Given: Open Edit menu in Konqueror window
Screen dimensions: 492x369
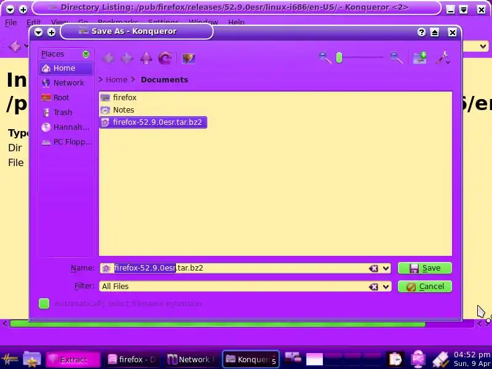Looking at the screenshot, I should coord(34,22).
